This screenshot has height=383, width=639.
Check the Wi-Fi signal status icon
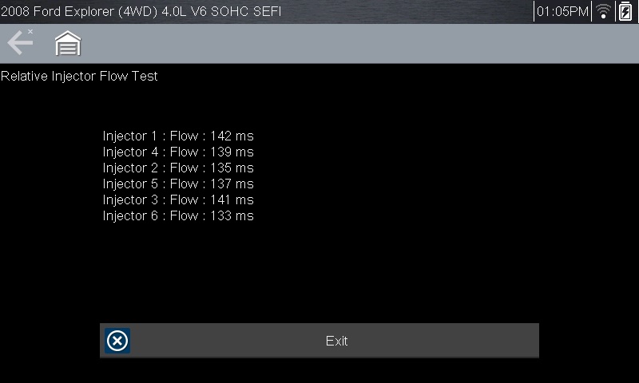coord(604,11)
